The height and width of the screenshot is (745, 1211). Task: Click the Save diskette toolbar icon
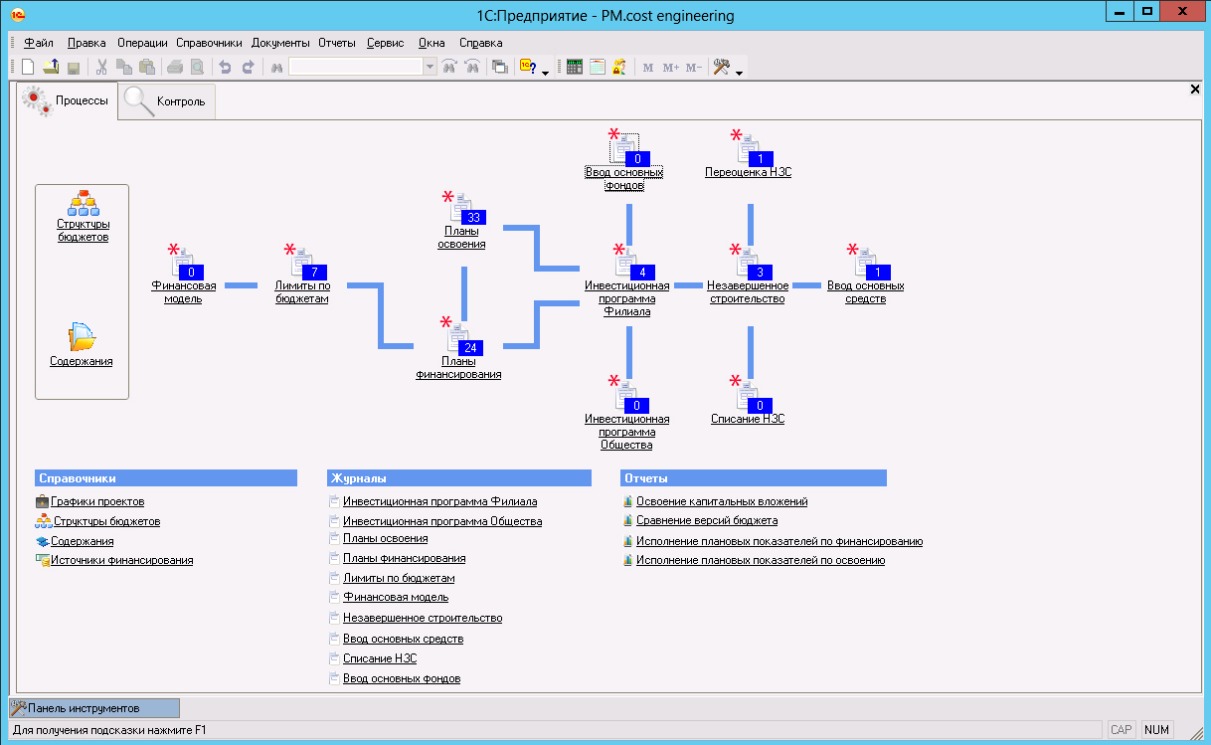(x=74, y=67)
